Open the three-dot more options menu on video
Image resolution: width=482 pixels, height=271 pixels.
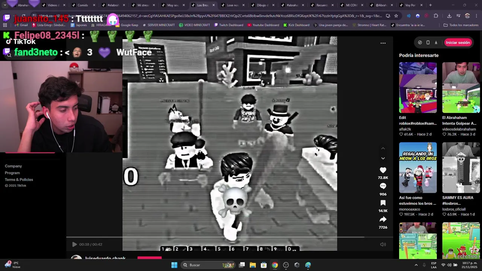coord(383,43)
